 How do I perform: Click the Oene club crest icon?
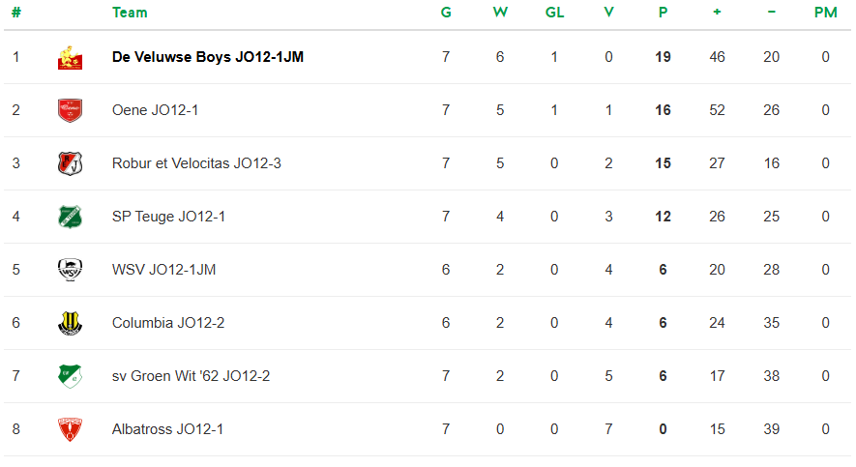[70, 110]
